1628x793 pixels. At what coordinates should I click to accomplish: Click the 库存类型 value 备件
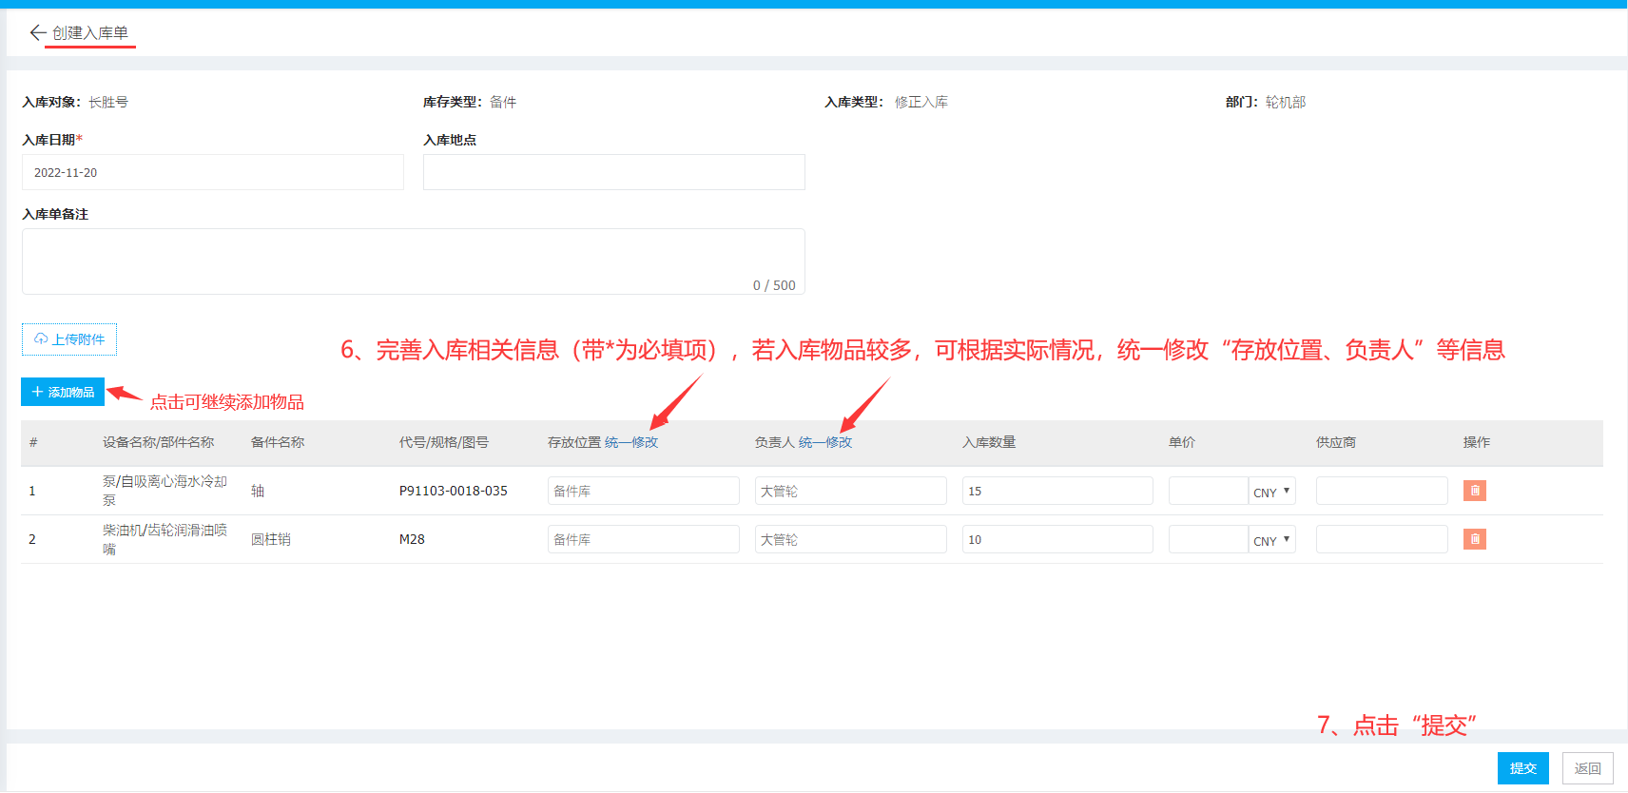tap(503, 102)
